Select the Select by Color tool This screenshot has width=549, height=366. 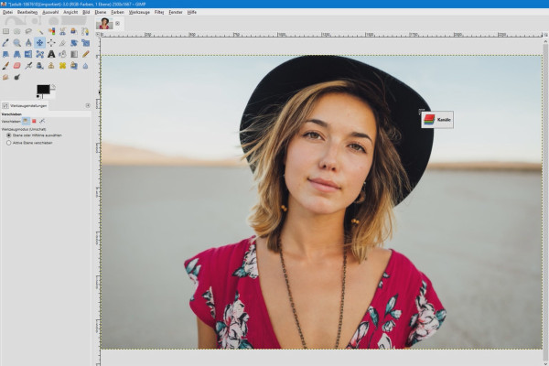[x=51, y=31]
